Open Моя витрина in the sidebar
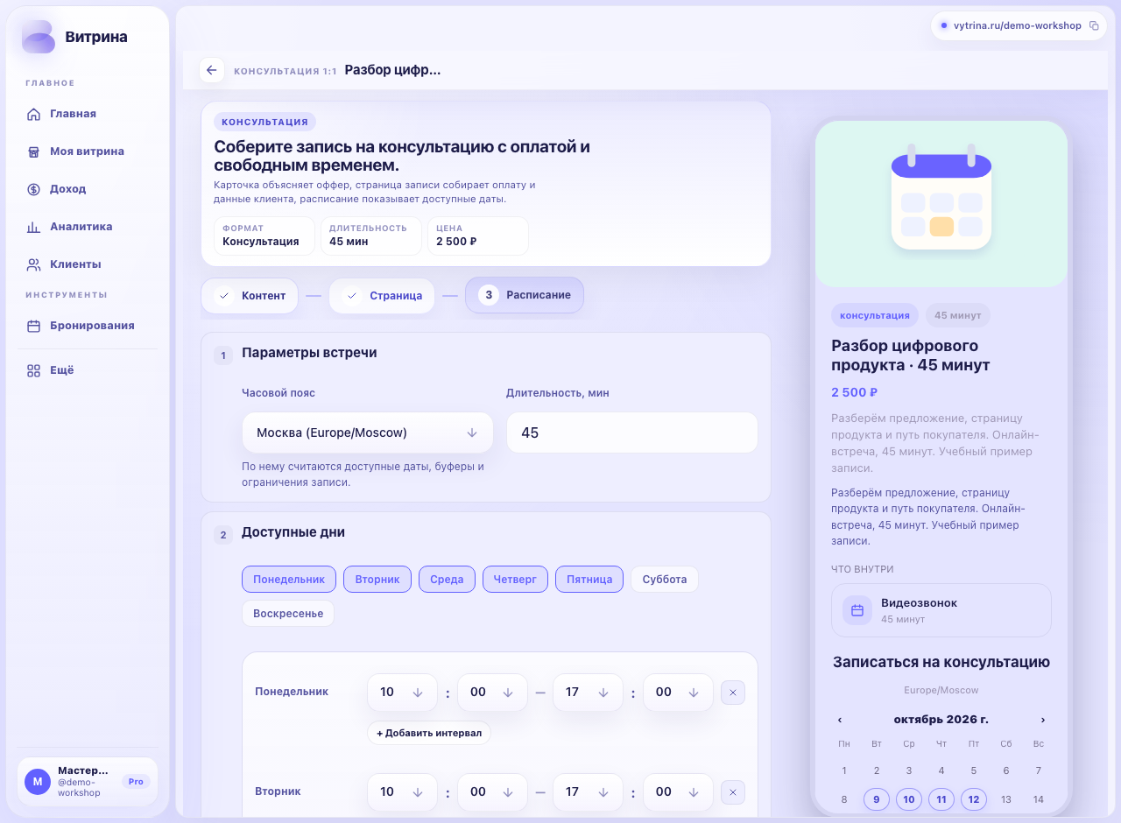Image resolution: width=1121 pixels, height=823 pixels. coord(88,151)
